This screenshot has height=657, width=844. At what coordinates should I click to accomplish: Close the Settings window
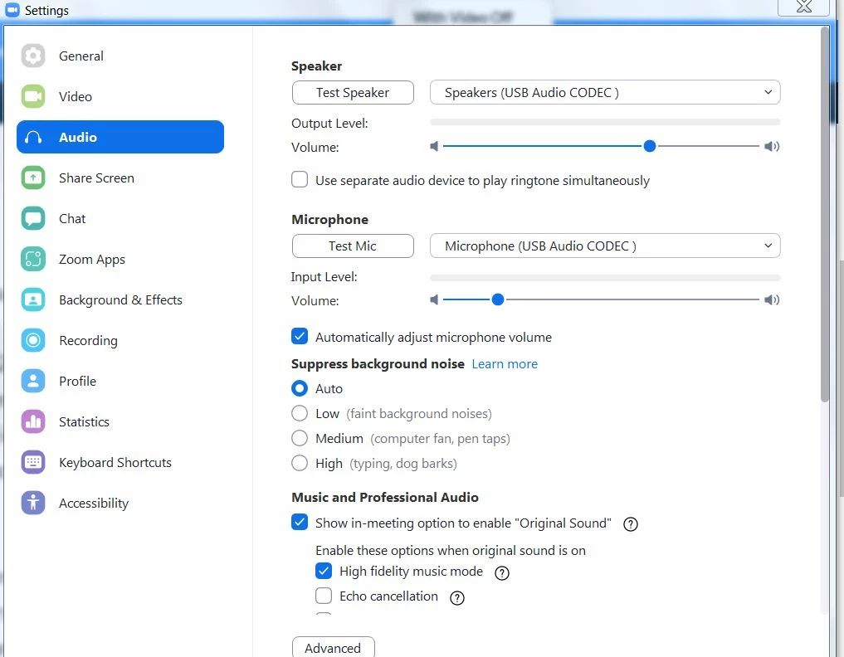click(803, 7)
